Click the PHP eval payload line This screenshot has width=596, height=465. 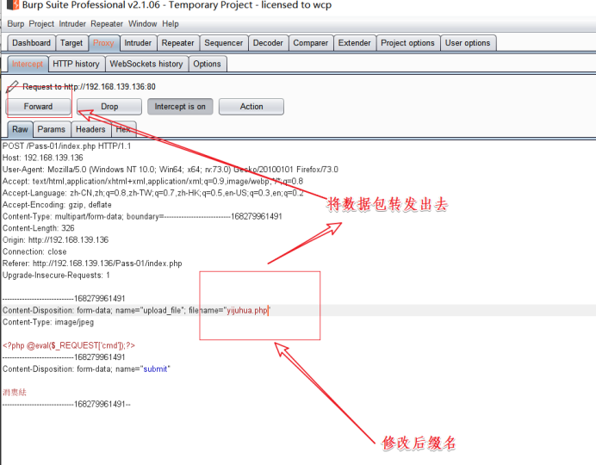(69, 345)
